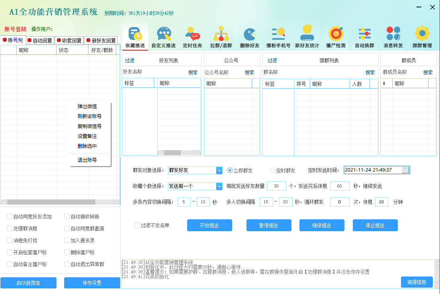Open the 自动换群 sliders icon
The image size is (440, 294).
pos(364,37)
